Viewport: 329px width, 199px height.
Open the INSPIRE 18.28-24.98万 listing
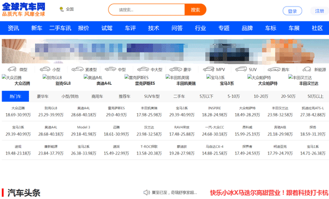(x=214, y=112)
